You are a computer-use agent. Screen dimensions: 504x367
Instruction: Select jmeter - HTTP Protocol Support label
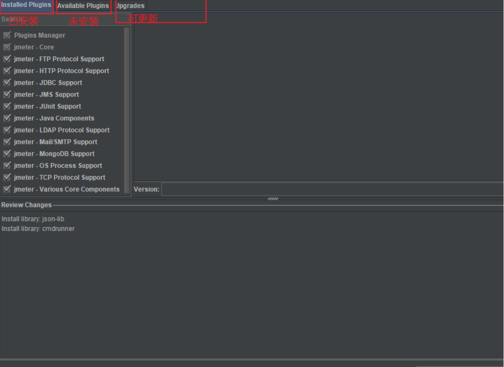(61, 71)
